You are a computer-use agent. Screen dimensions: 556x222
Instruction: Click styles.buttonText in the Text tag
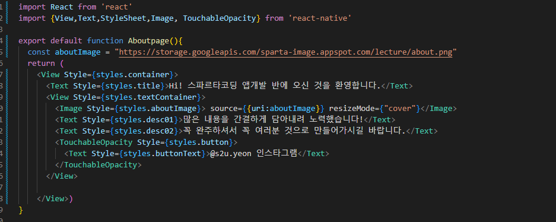pos(163,154)
